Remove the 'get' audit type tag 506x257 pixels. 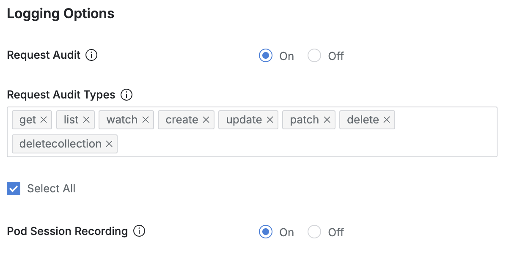click(x=44, y=120)
